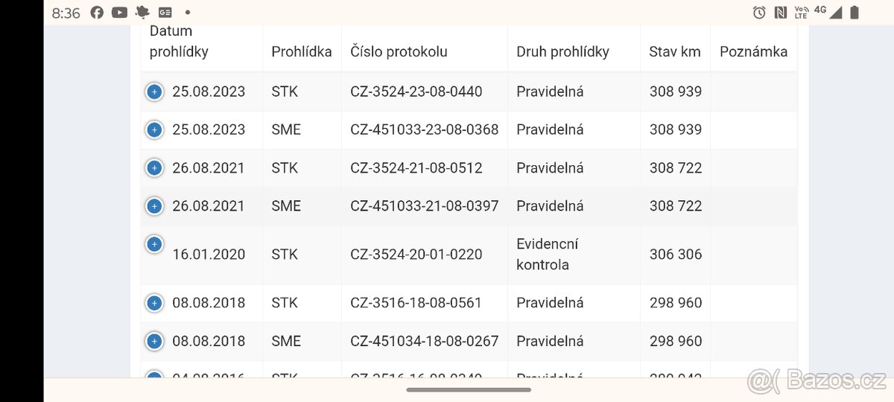The height and width of the screenshot is (402, 894).
Task: Expand the 26.08.2021 SME row details
Action: (154, 205)
